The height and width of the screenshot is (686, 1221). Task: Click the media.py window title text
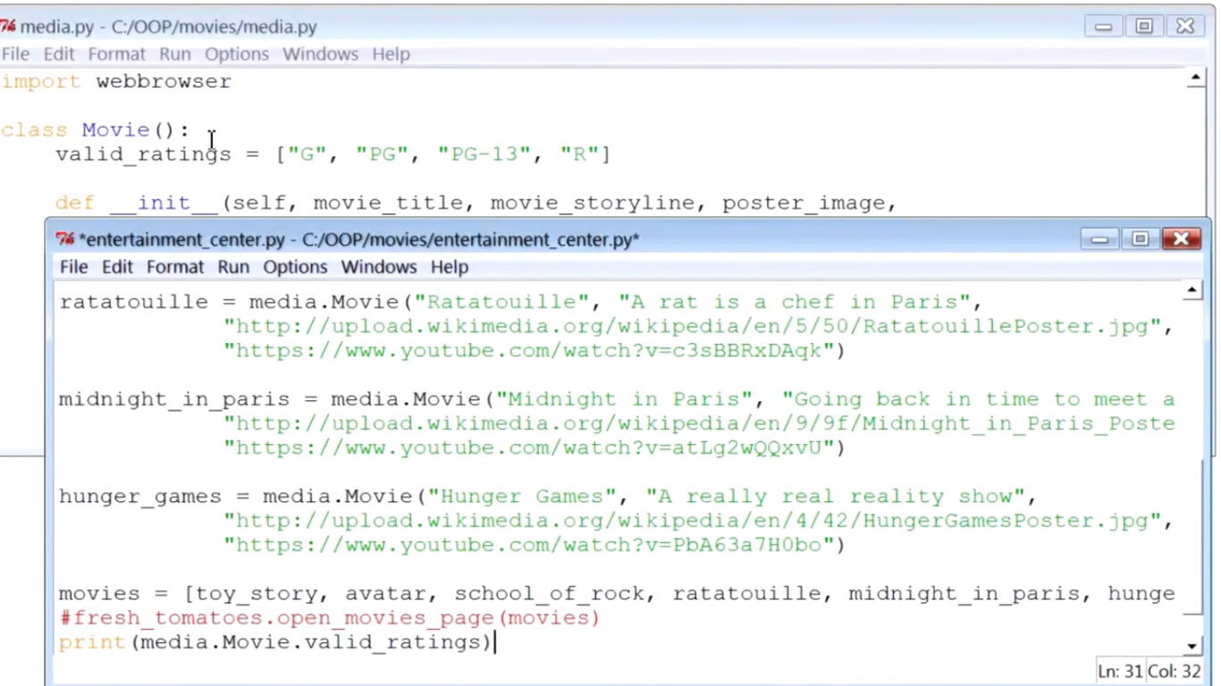point(169,27)
